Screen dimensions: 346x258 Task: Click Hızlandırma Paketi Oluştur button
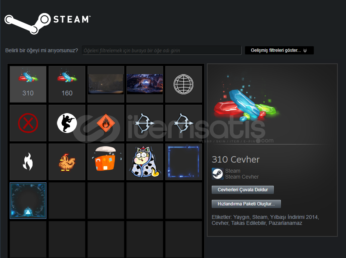point(246,204)
